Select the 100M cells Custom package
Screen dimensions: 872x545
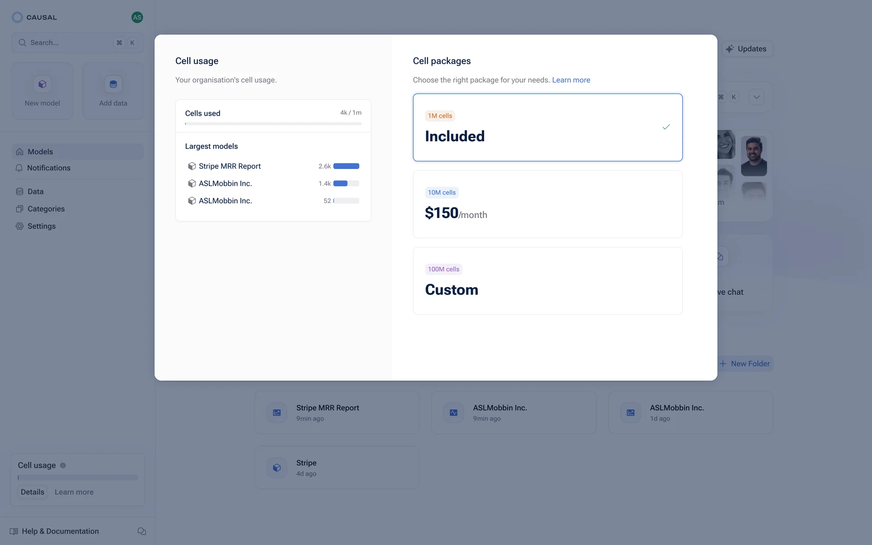[547, 281]
